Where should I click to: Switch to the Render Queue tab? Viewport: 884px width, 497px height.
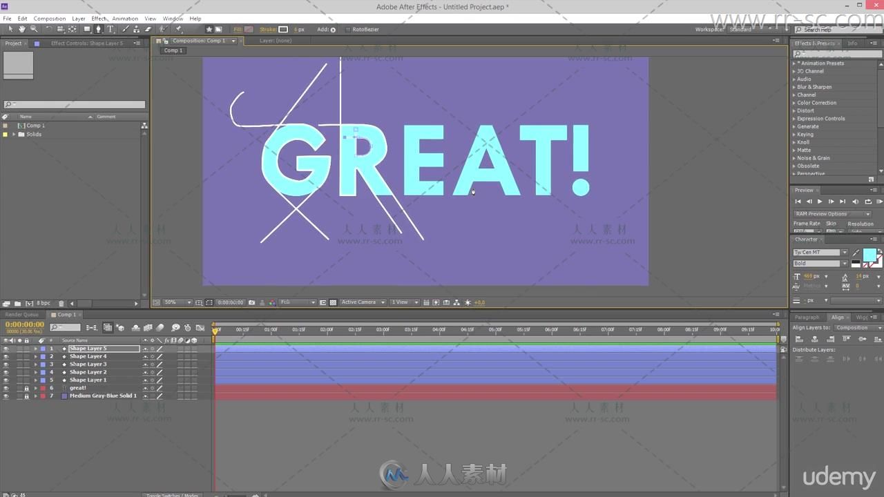[22, 315]
